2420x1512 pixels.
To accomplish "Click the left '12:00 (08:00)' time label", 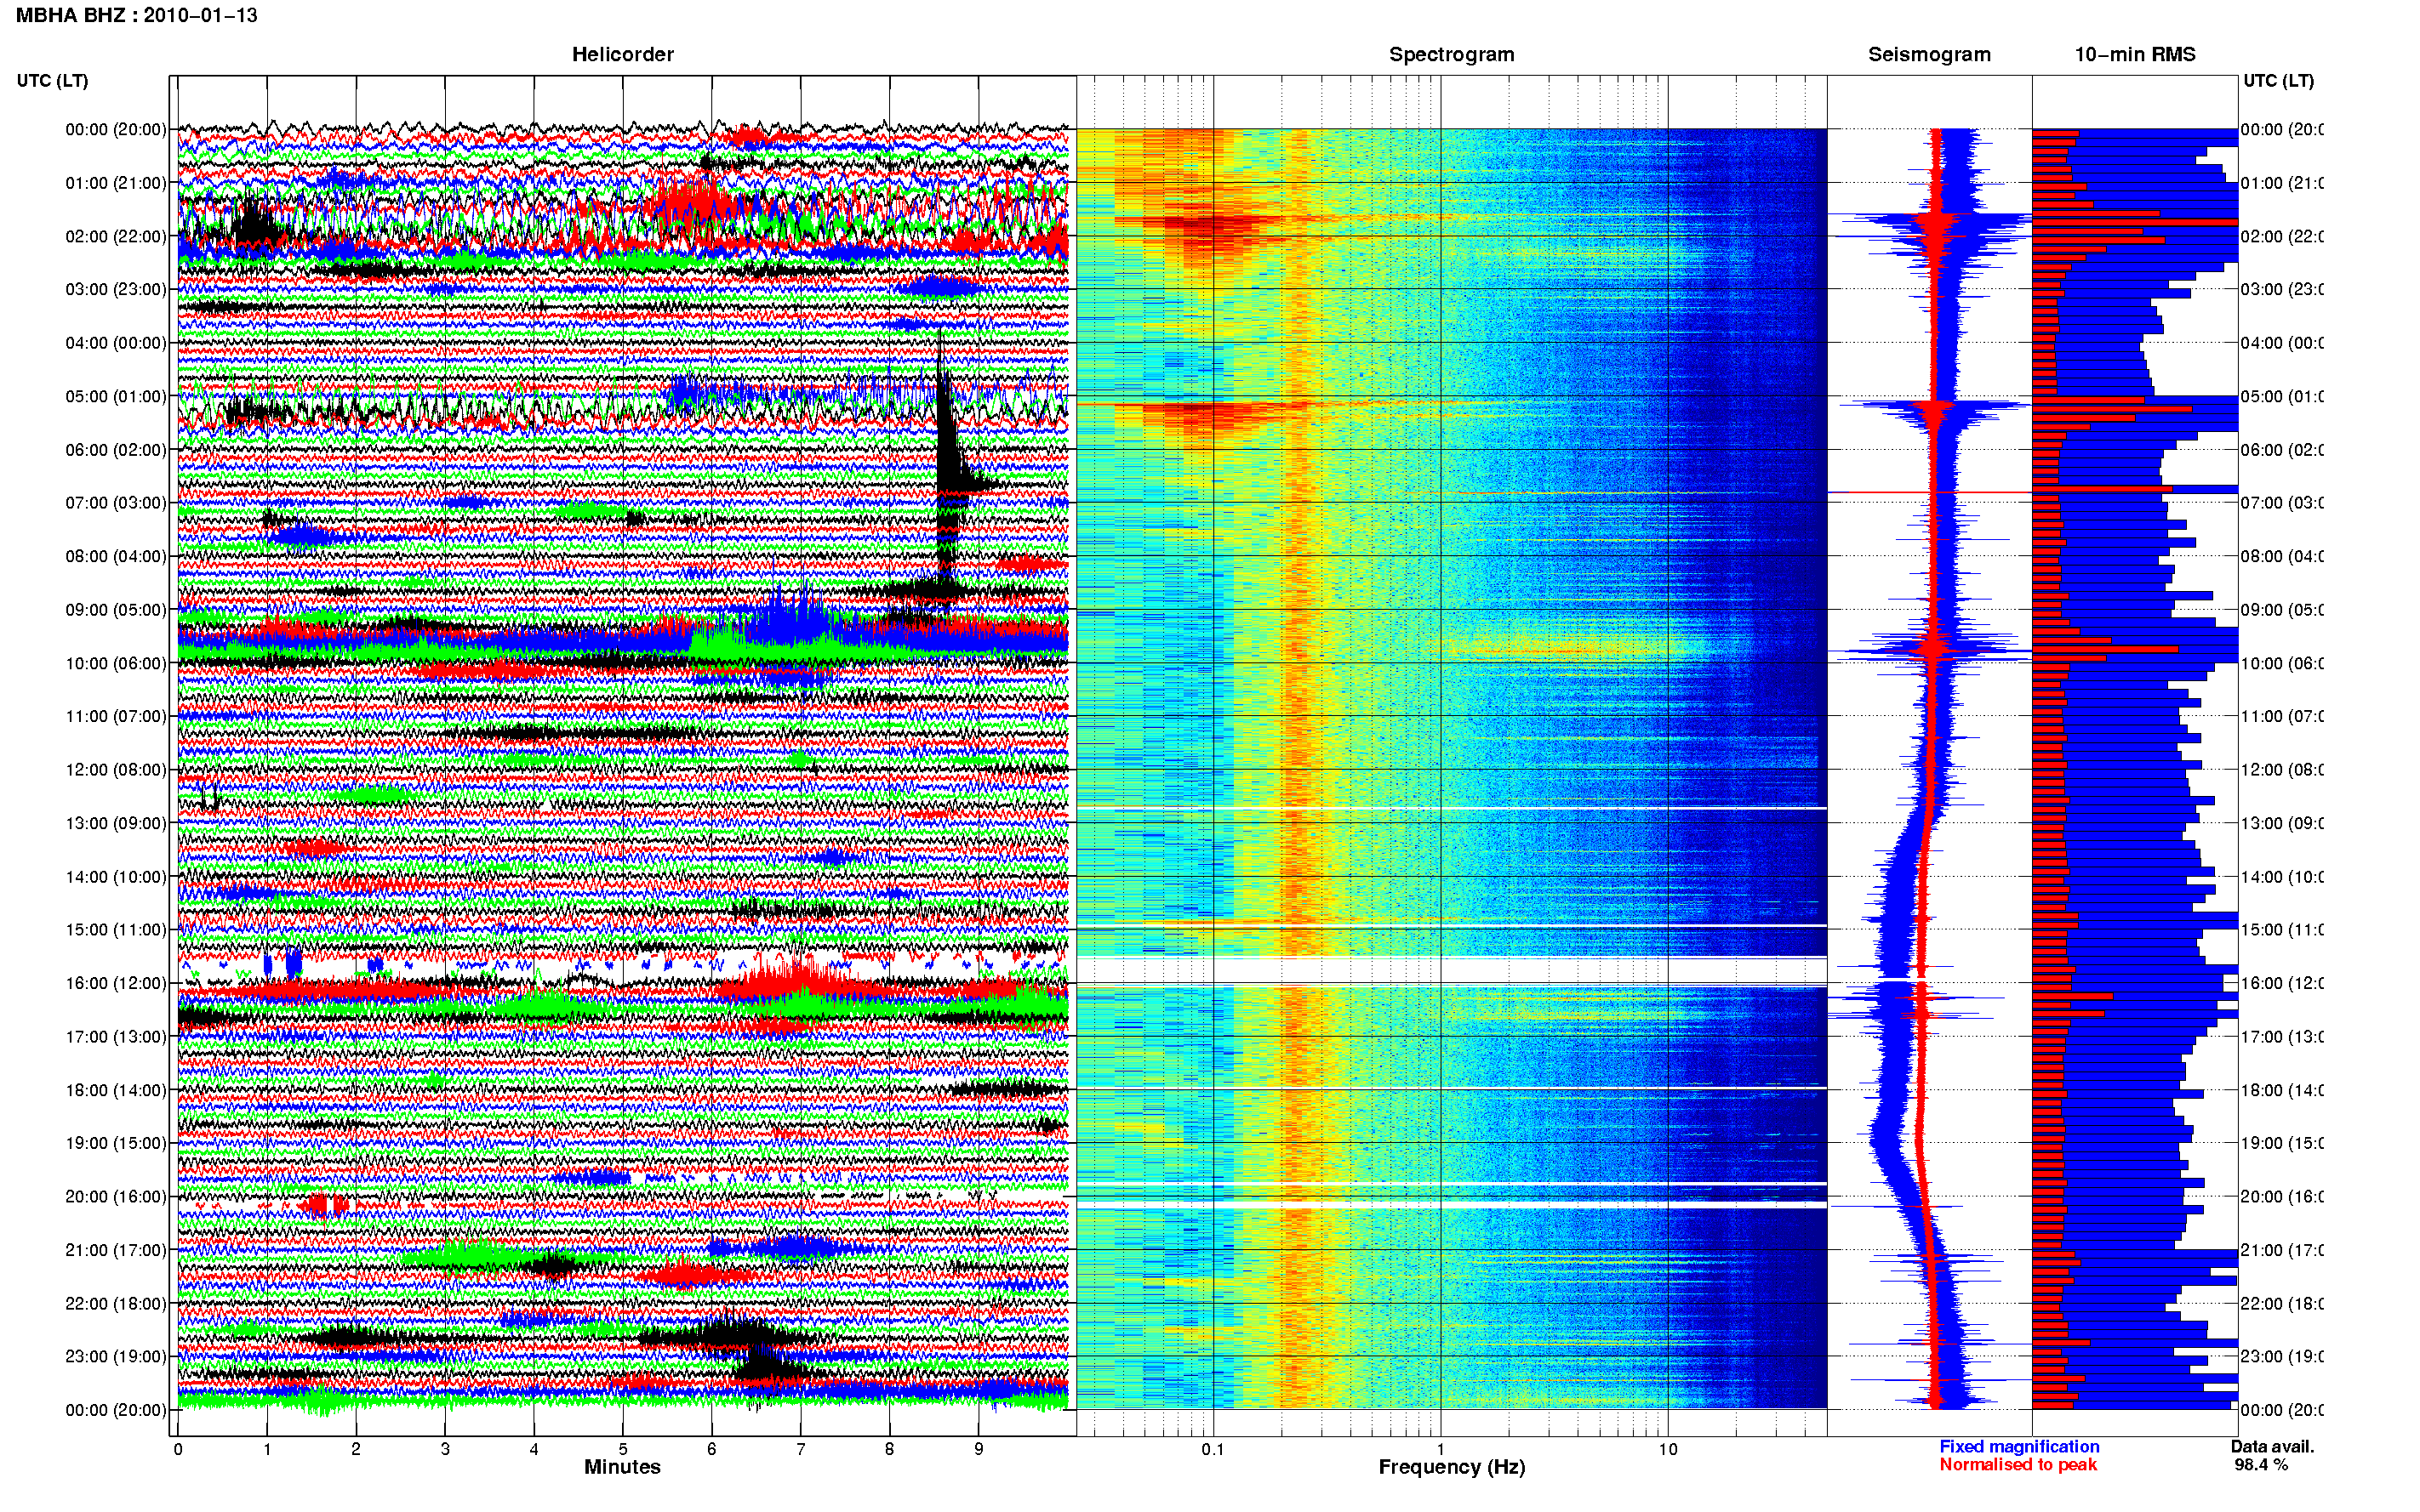I will click(x=115, y=769).
